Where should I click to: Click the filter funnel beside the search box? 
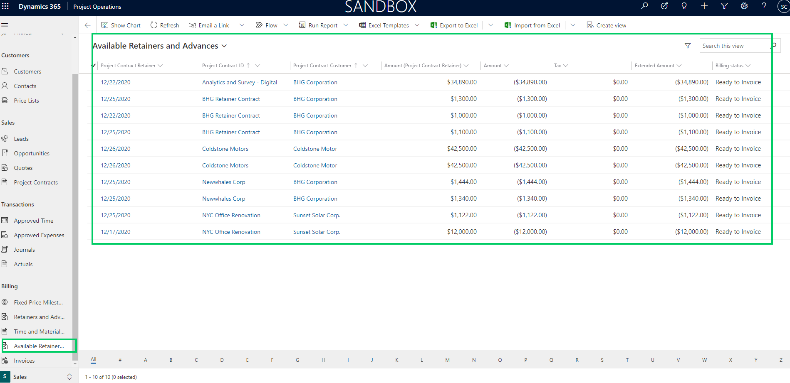coord(688,46)
